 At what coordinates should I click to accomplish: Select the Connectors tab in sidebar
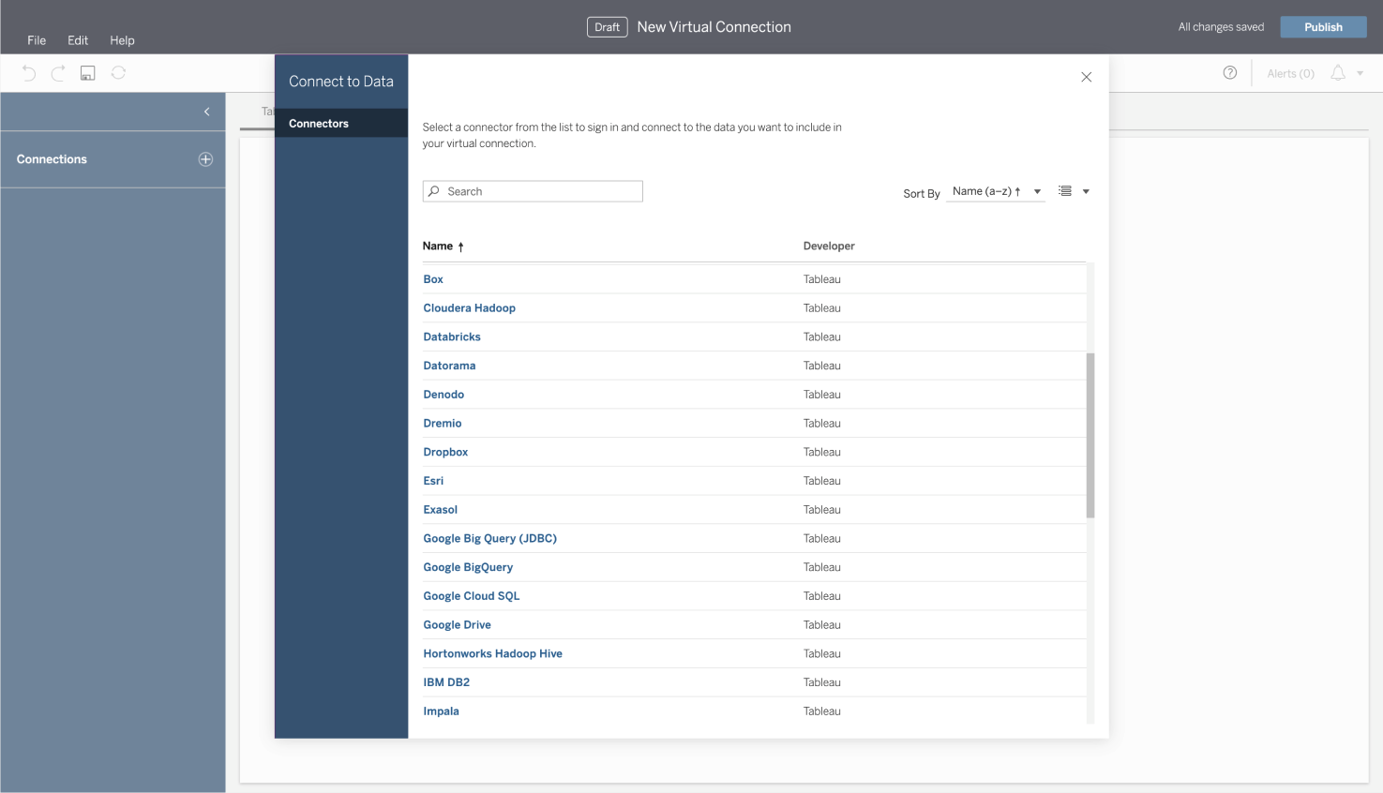pos(319,124)
